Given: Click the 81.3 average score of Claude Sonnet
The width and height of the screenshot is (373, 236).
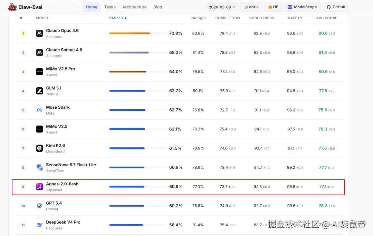Looking at the screenshot, I should click(x=323, y=52).
